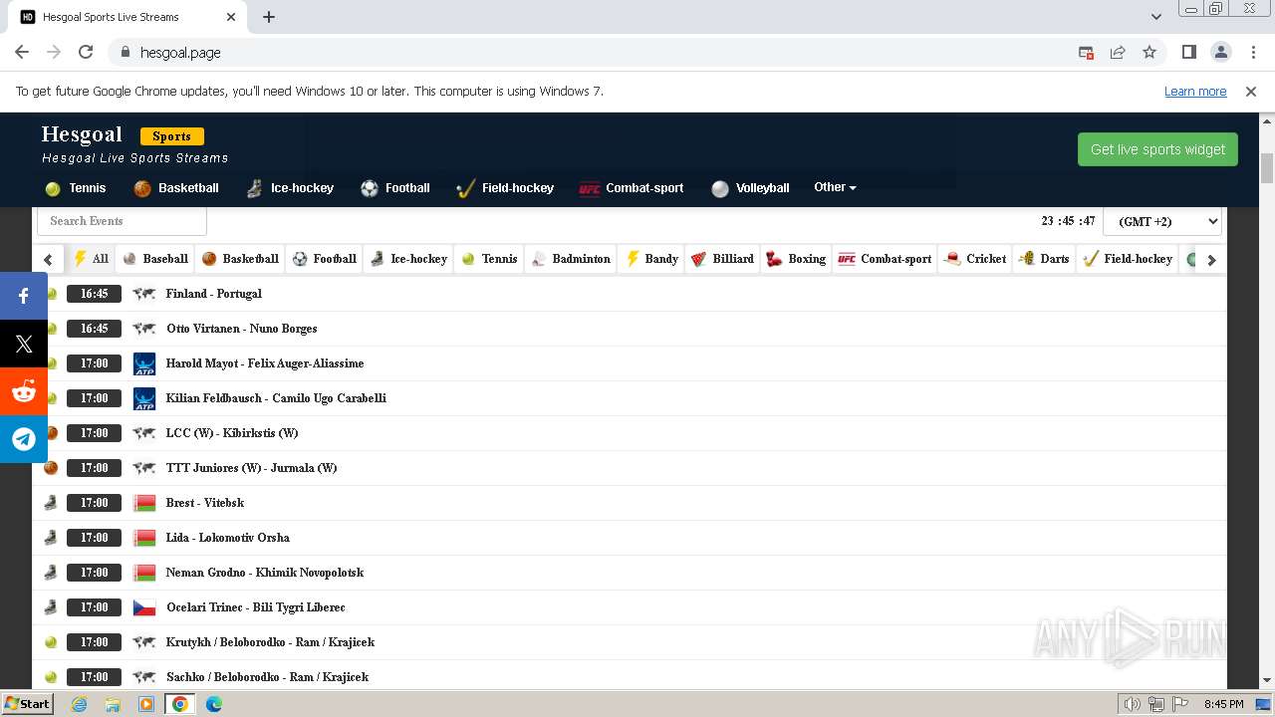This screenshot has height=717, width=1275.
Task: Filter events by Boxing tab
Action: pos(796,259)
